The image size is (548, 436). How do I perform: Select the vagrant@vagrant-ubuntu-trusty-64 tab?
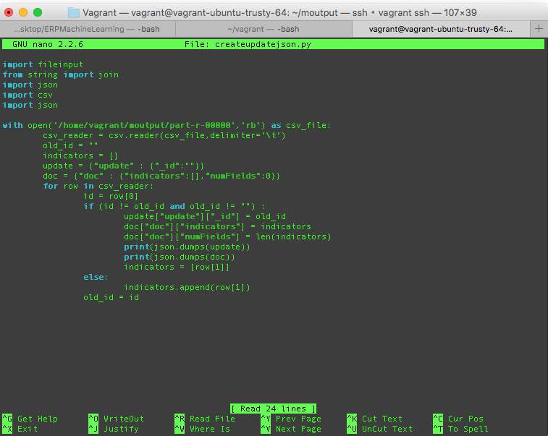click(x=440, y=29)
